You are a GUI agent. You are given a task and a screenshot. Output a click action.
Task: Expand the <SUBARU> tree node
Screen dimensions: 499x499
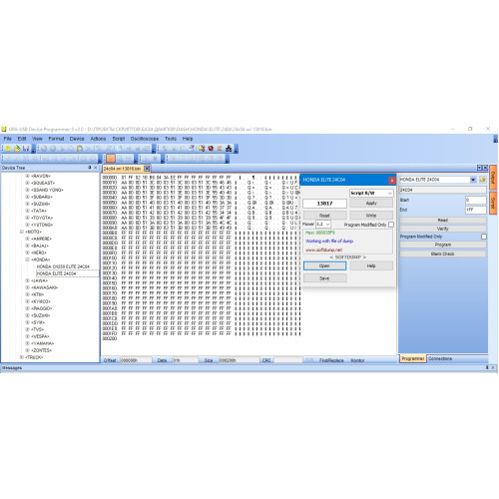(27, 197)
